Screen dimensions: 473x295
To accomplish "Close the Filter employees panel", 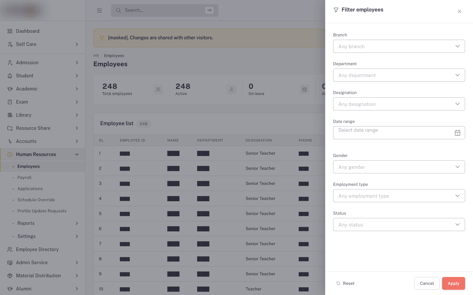I will pos(460,11).
